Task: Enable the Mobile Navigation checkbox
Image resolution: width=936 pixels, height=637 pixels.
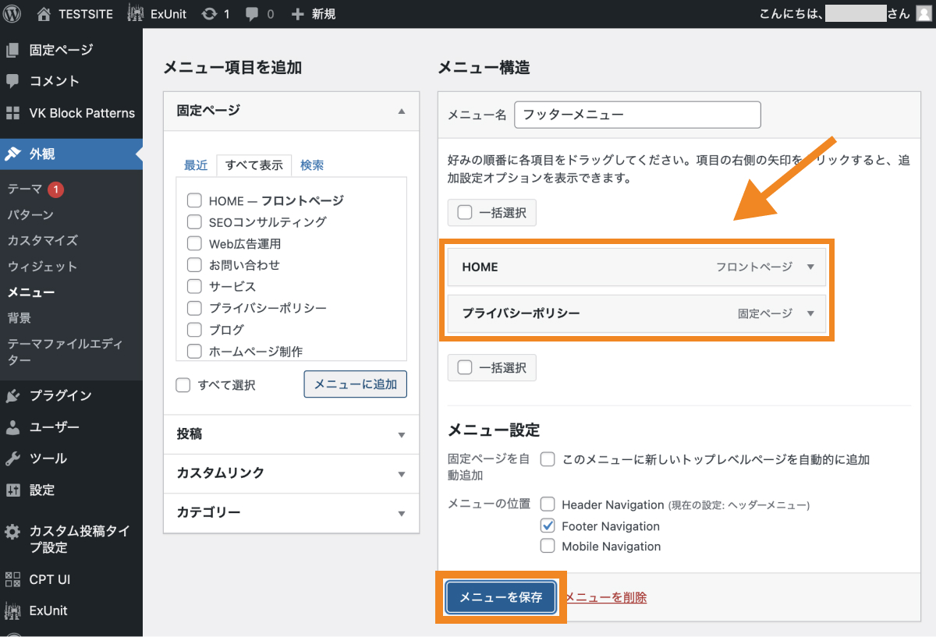Action: tap(549, 547)
